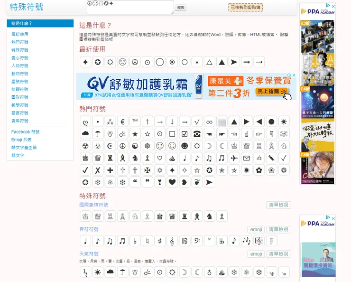This screenshot has width=351, height=282.
Task: Choose the empty ballot box ☐ symbol
Action: 172,134
